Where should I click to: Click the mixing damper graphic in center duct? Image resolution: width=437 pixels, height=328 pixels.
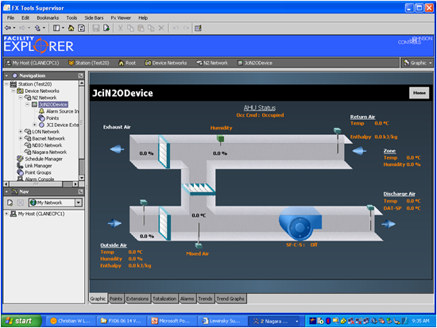coord(199,189)
